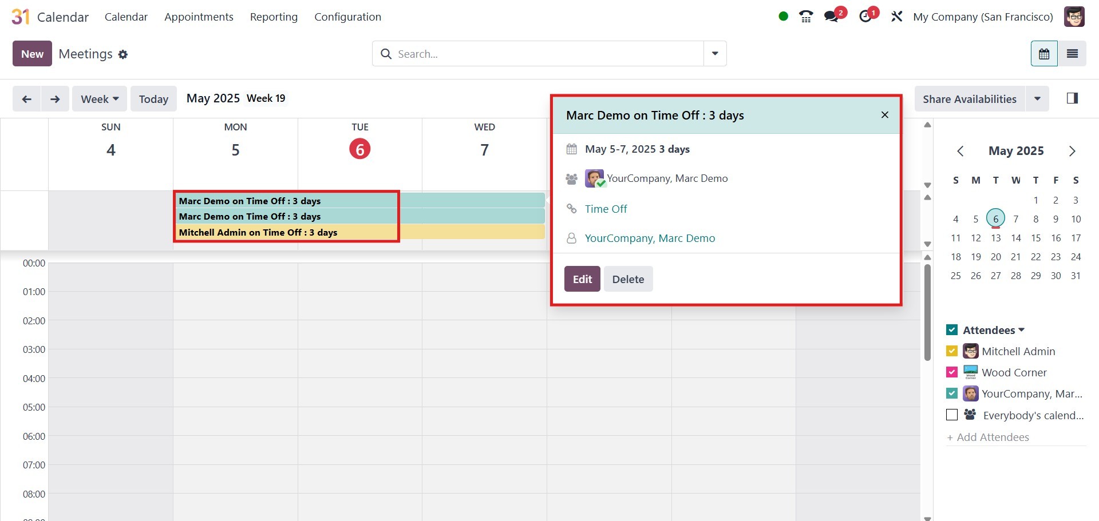Open the activities clock icon

coord(865,17)
